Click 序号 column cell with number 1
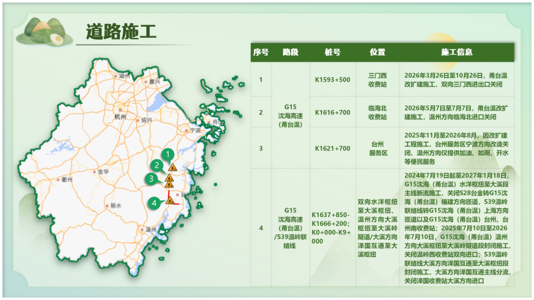Screen dimensions: 534x300 click(x=261, y=79)
